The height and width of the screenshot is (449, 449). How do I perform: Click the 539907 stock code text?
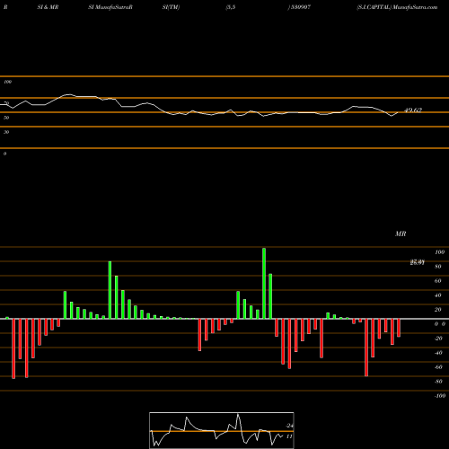click(301, 7)
